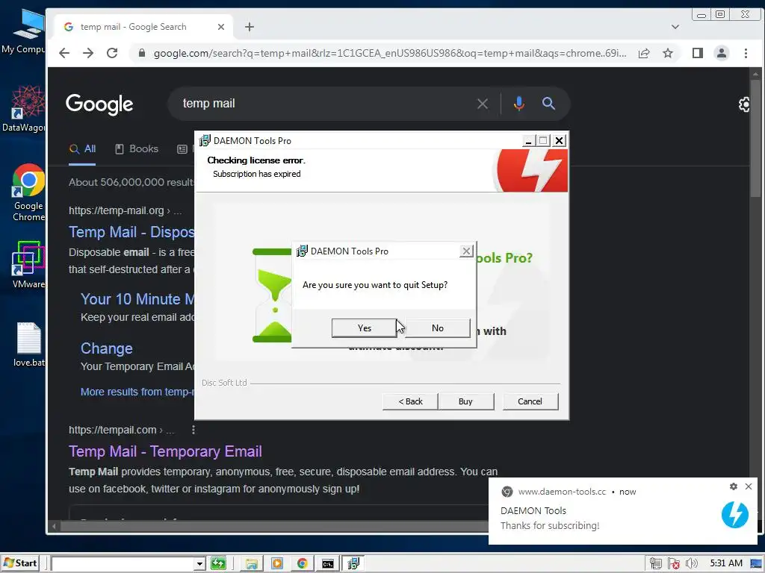This screenshot has width=765, height=573.
Task: Go forward in Chrome browser
Action: 88,53
